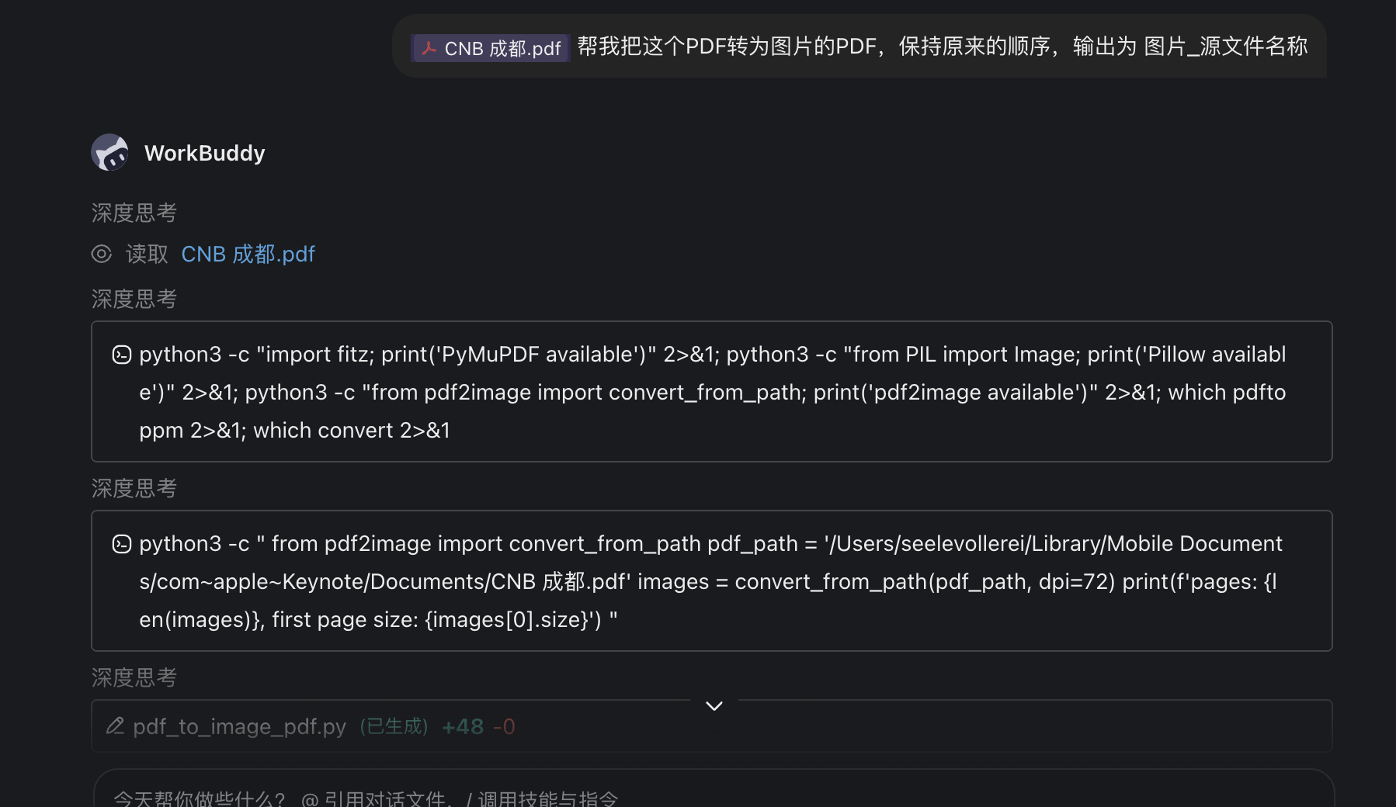Click terminal icon of pdf2image command block
This screenshot has height=807, width=1396.
tap(122, 544)
